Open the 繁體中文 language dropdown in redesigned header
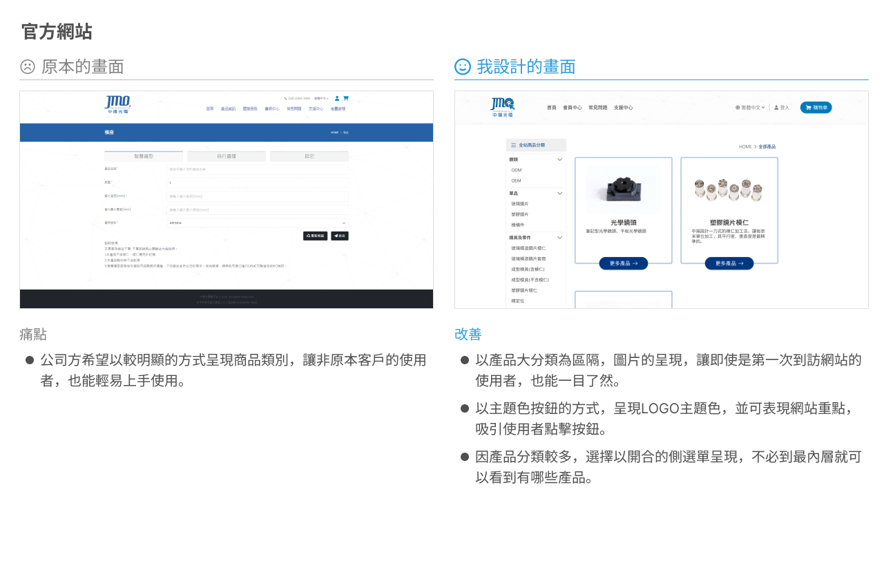The image size is (884, 575). [751, 108]
